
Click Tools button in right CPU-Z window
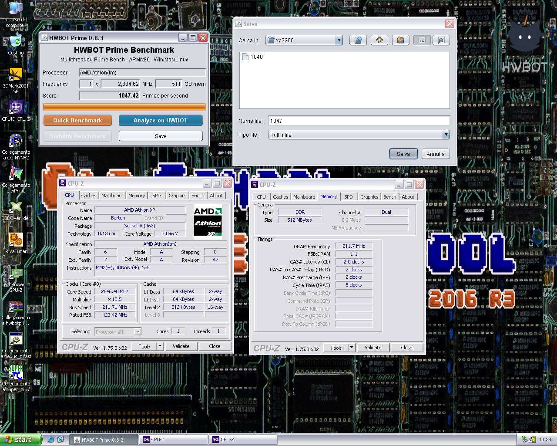click(336, 348)
